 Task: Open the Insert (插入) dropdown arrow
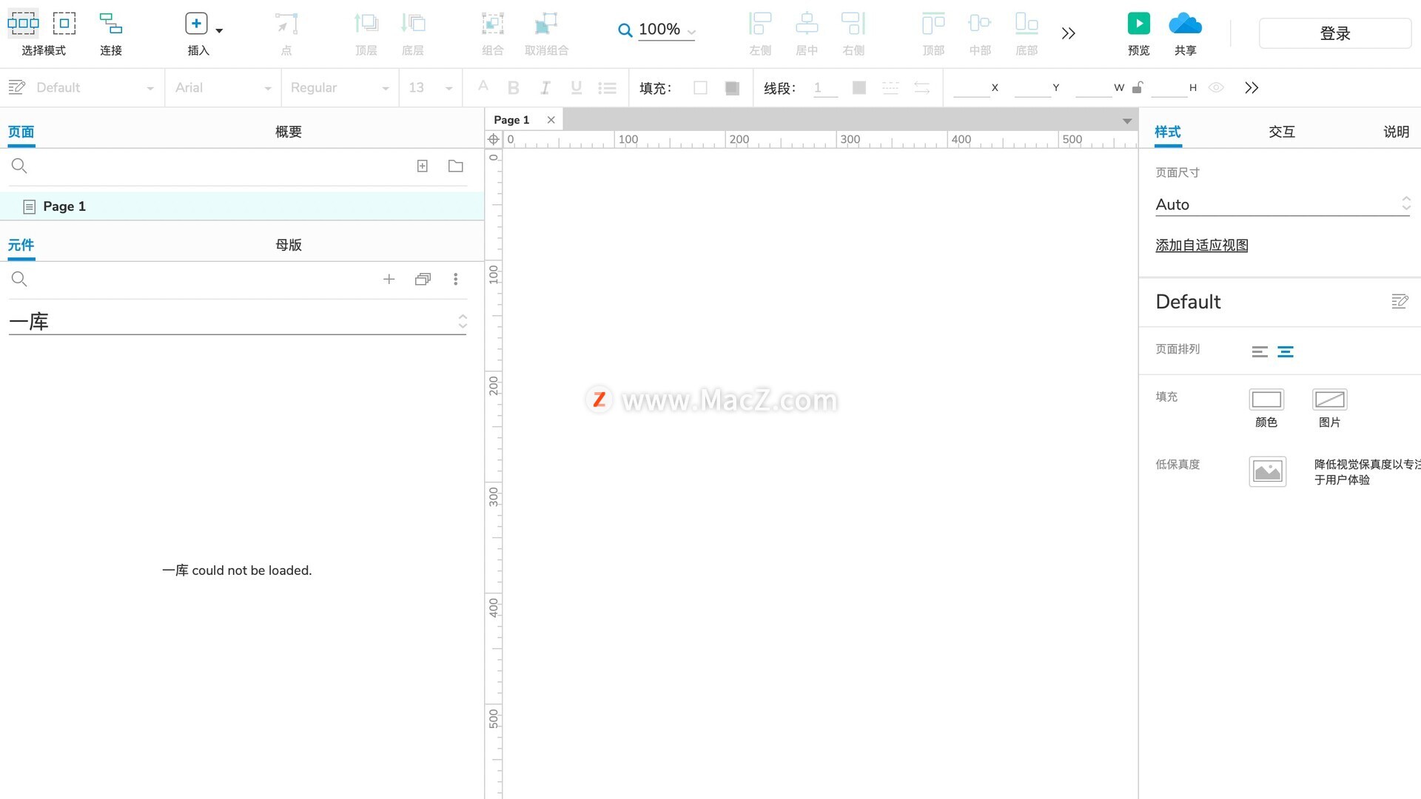point(219,31)
